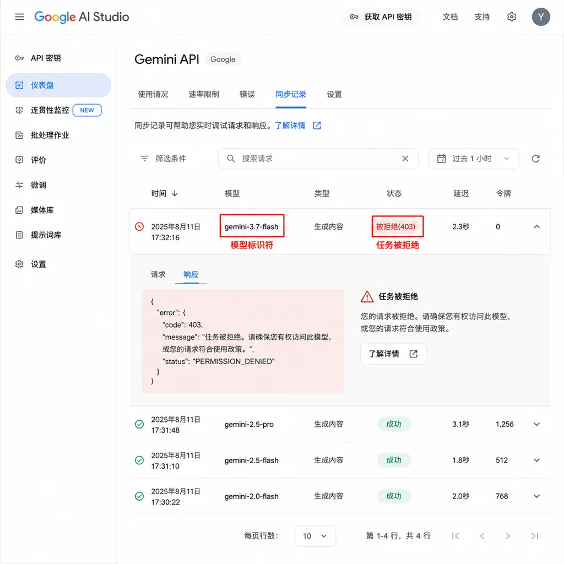Open settings gear in top bar
The height and width of the screenshot is (564, 564).
[512, 17]
